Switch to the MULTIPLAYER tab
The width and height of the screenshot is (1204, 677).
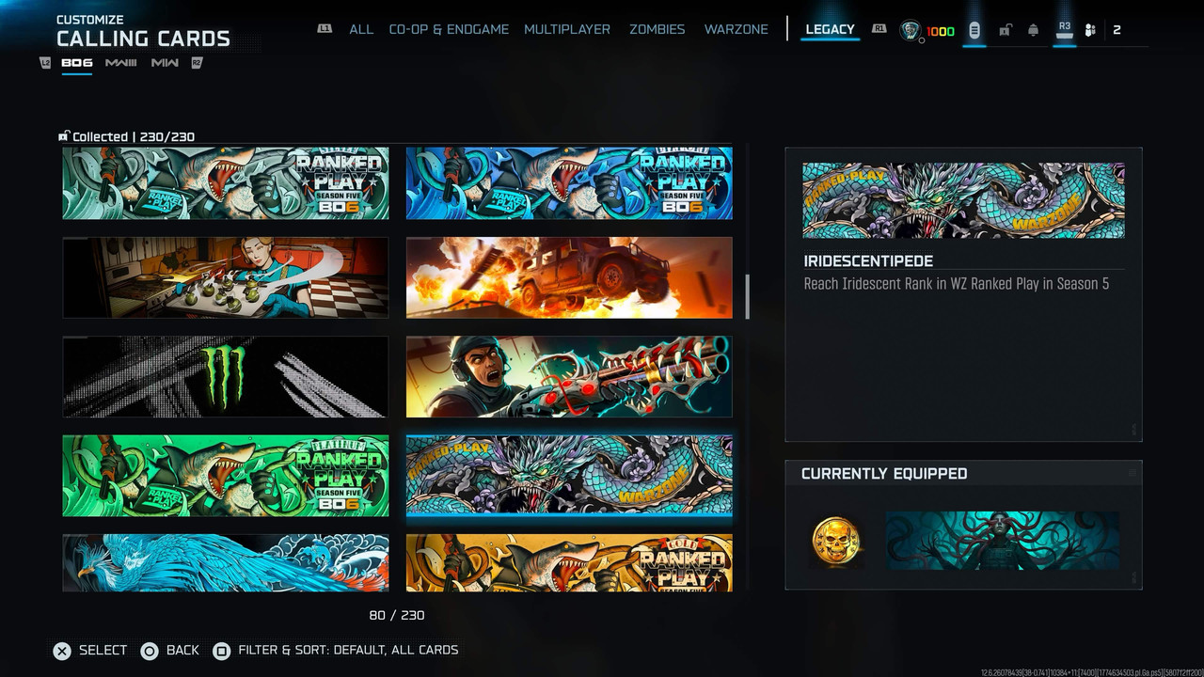click(x=567, y=29)
